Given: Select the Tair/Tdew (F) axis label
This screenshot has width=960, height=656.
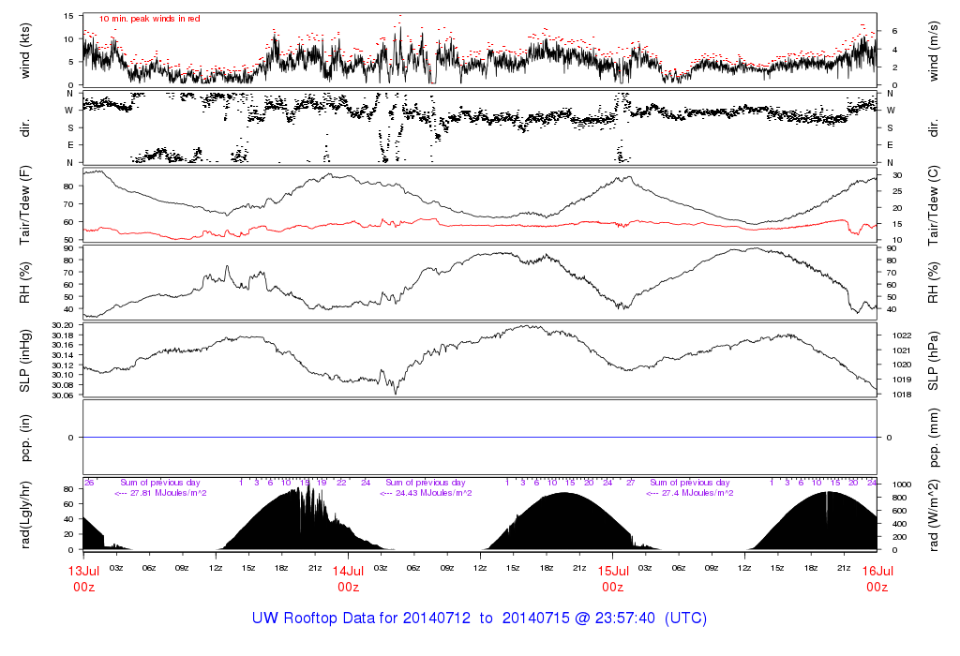Looking at the screenshot, I should tap(25, 205).
